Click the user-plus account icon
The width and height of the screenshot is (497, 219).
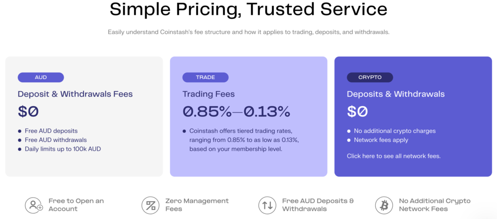pos(34,205)
